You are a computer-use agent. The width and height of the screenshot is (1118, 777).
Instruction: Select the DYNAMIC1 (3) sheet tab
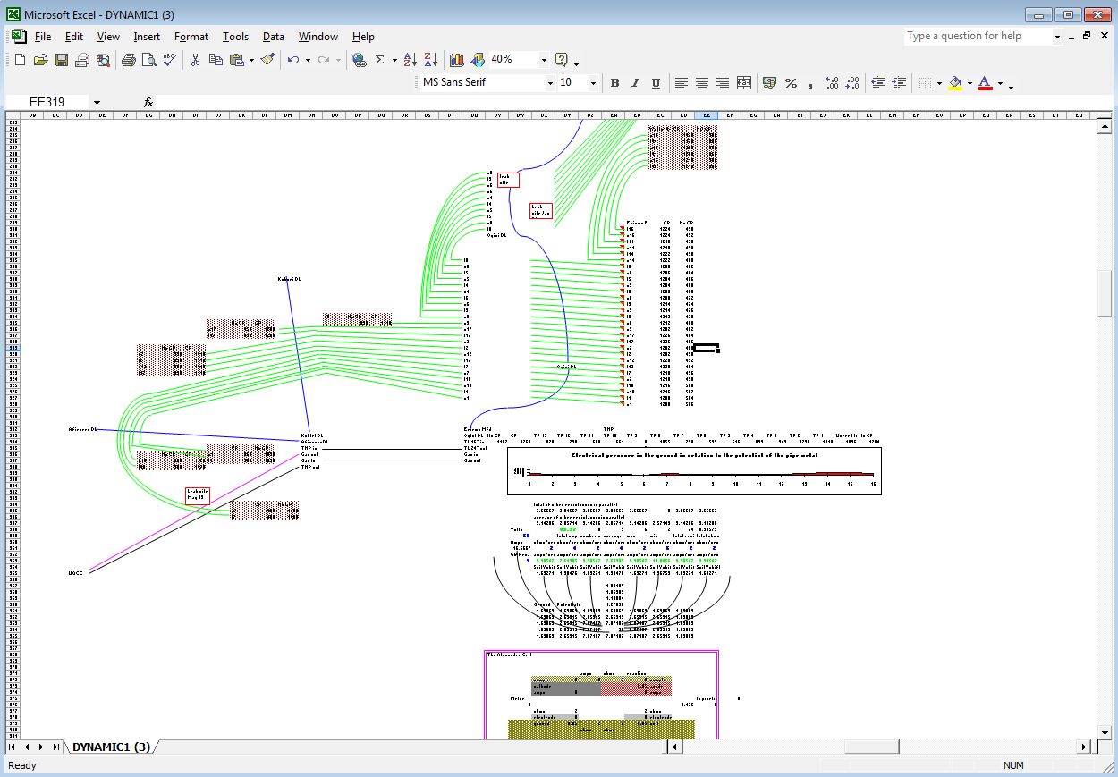pyautogui.click(x=111, y=747)
